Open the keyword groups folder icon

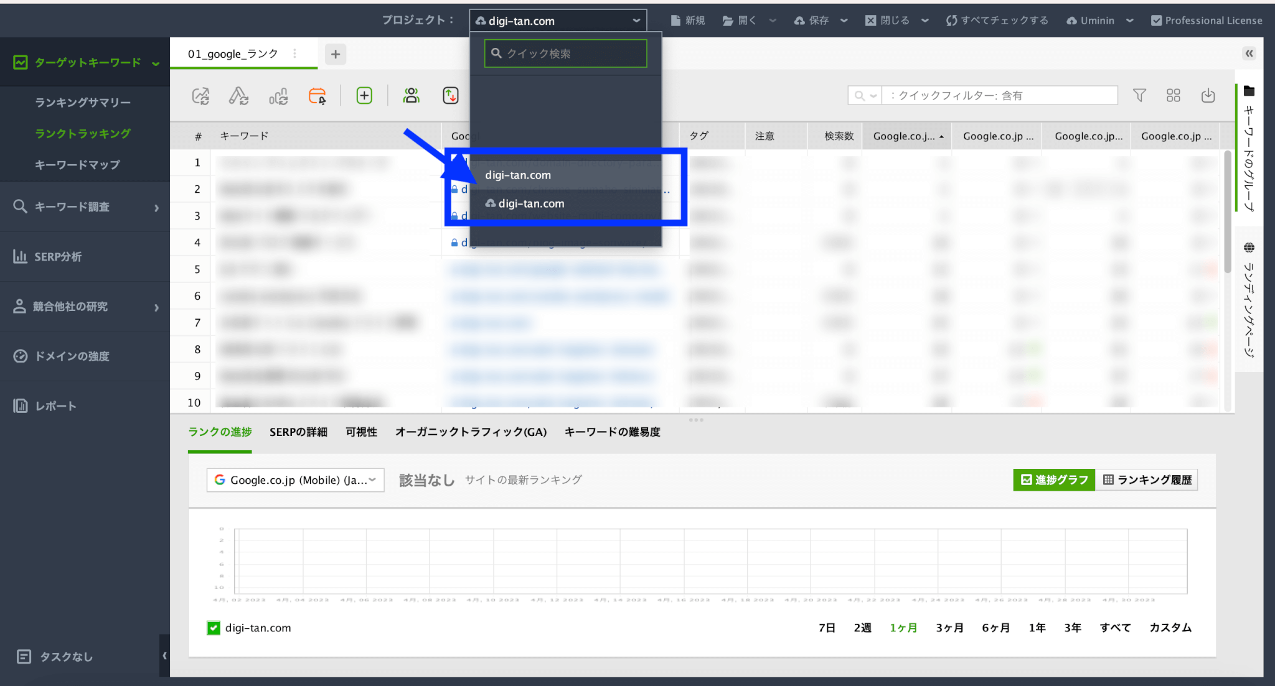(x=1249, y=91)
